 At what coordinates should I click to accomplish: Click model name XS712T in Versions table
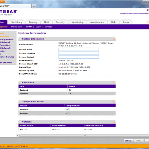coord(23,129)
